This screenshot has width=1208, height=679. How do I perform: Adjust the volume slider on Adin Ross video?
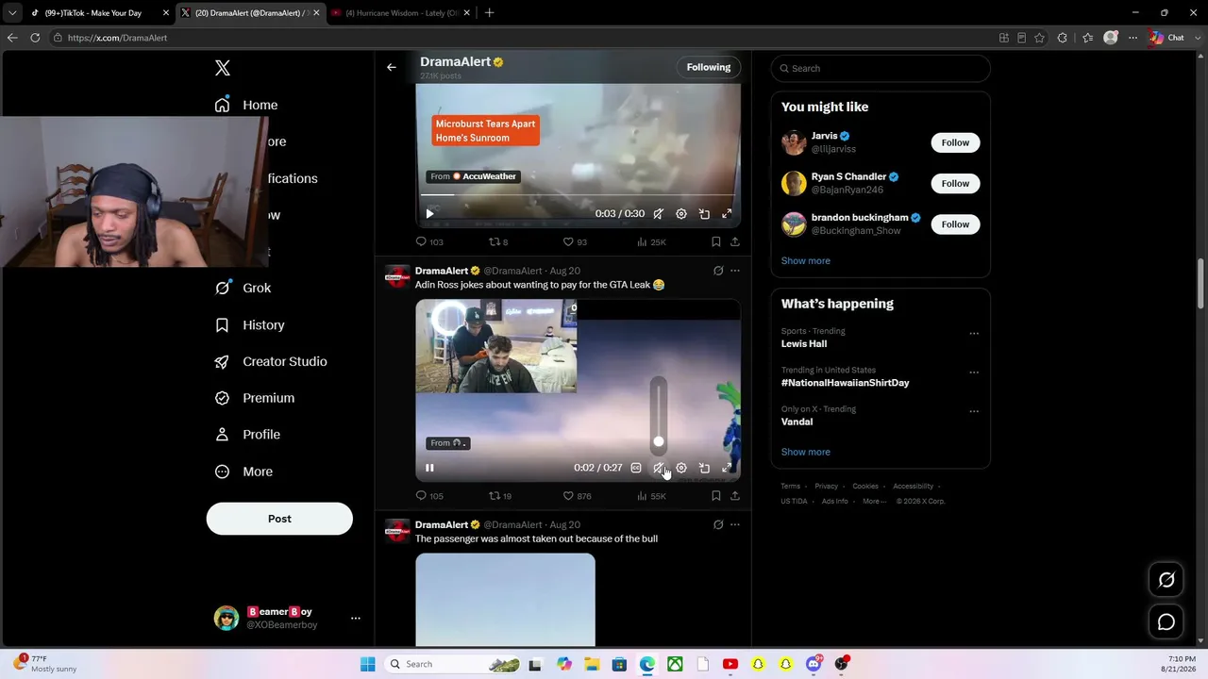click(x=659, y=415)
